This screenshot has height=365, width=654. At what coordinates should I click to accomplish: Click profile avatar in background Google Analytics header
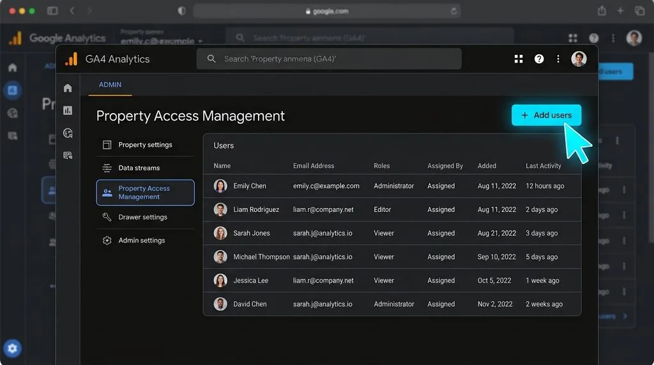[634, 38]
